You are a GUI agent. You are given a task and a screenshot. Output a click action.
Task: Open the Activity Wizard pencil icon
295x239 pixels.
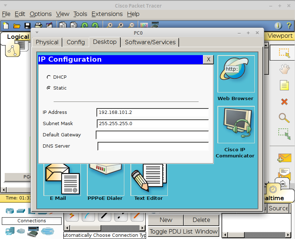point(49,25)
